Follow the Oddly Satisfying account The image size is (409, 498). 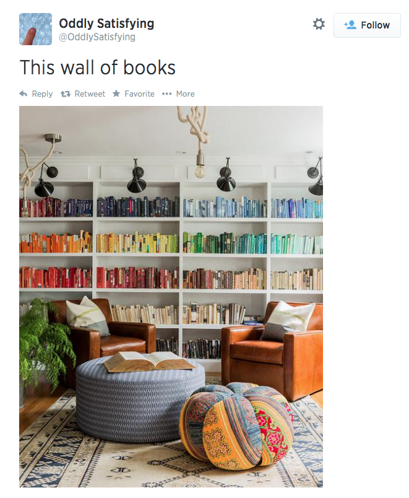[367, 25]
